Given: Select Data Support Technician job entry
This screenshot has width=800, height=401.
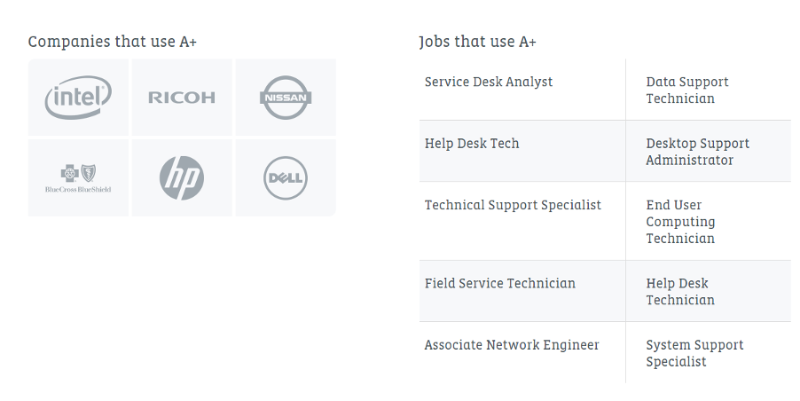Looking at the screenshot, I should [x=687, y=90].
